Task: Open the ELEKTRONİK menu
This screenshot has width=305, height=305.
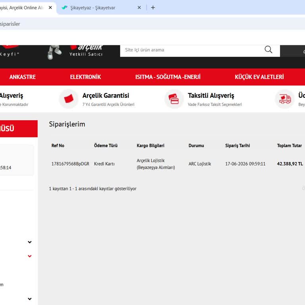Action: [x=85, y=77]
